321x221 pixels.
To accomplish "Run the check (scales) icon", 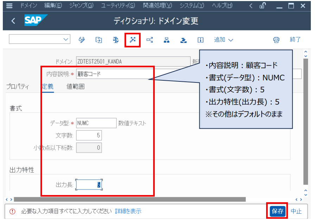I will point(116,40).
